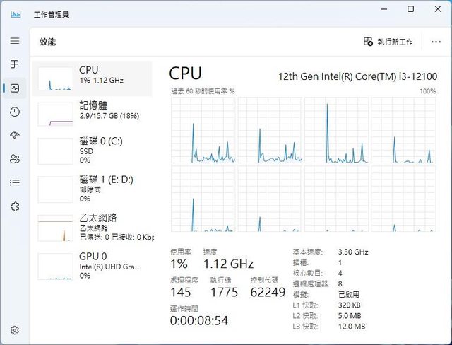Open the Services puzzle-piece icon
This screenshot has height=345, width=452.
tap(15, 206)
